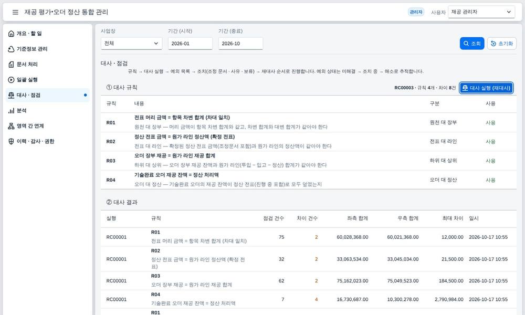Click right total 33,045,034.00
525x315 pixels.
pos(403,259)
